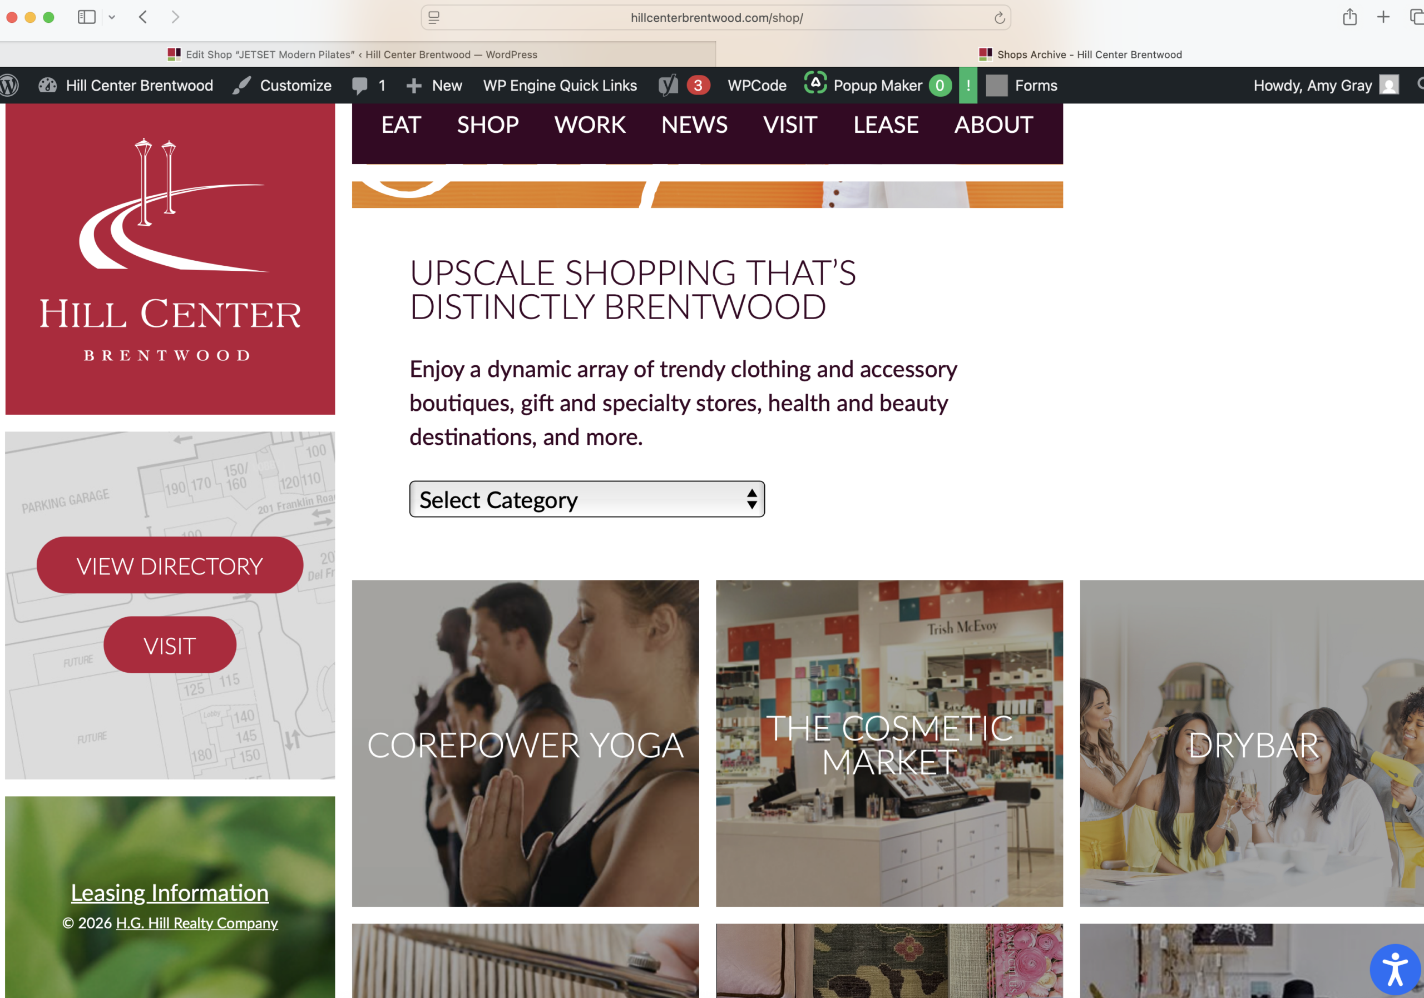
Task: Open the NEWS navigation item
Action: coord(694,125)
